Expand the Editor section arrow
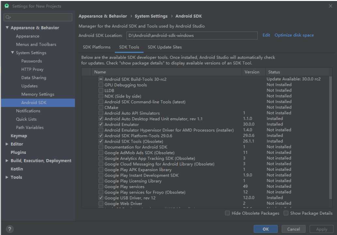Viewport: 337px width, 235px height. point(7,144)
